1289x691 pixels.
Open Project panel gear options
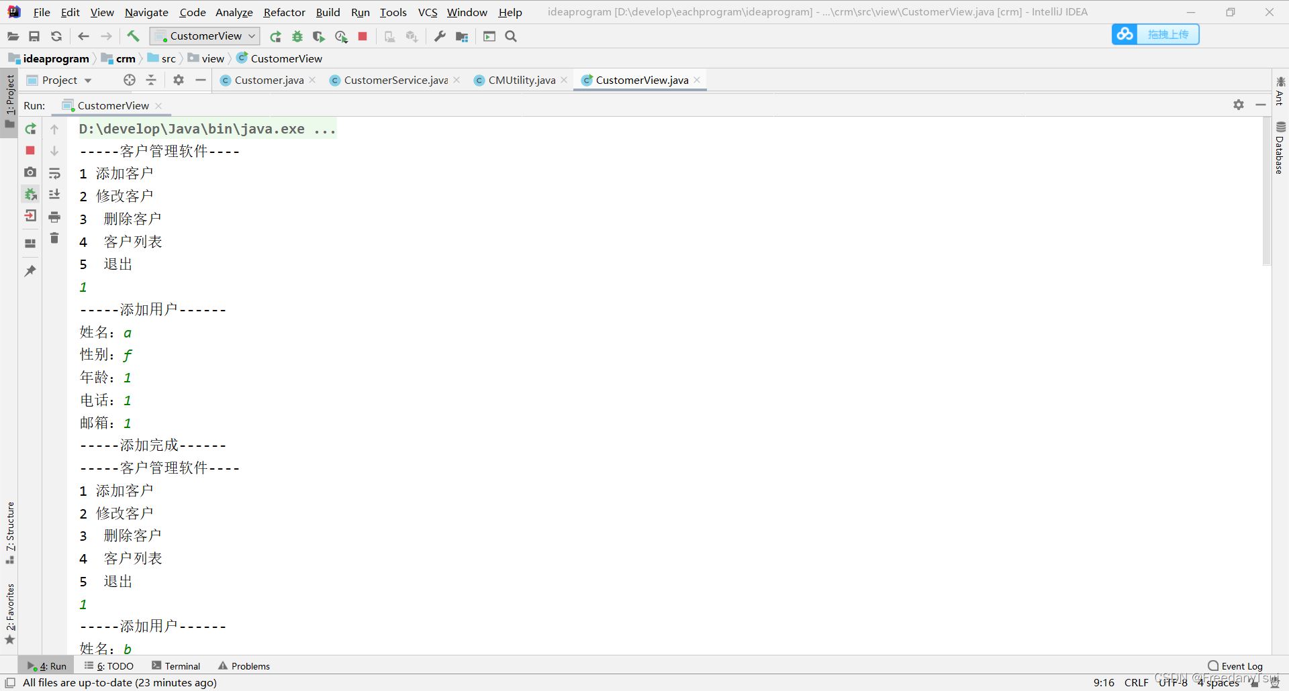pos(178,80)
